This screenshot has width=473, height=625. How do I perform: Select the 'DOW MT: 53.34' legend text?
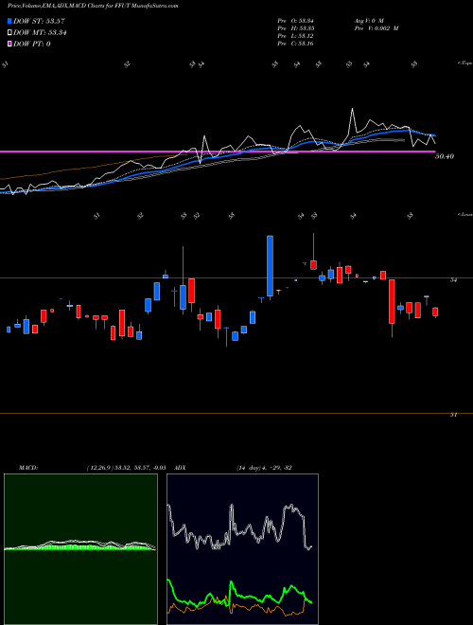[x=40, y=32]
